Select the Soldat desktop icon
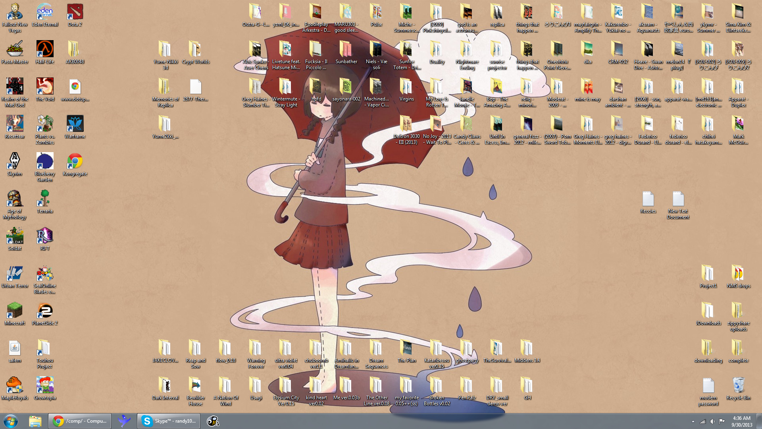Image resolution: width=762 pixels, height=429 pixels. click(x=15, y=239)
